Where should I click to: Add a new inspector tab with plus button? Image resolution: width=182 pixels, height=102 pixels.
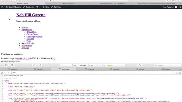(180, 69)
